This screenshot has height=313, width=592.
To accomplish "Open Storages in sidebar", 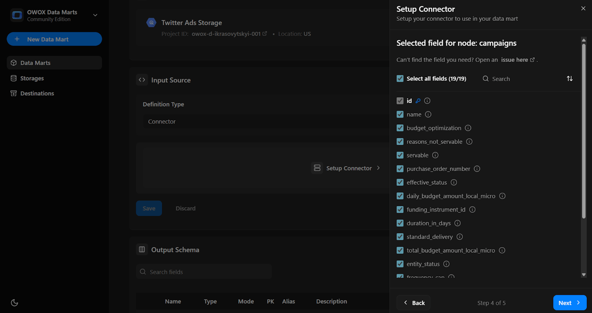I will pos(54,78).
